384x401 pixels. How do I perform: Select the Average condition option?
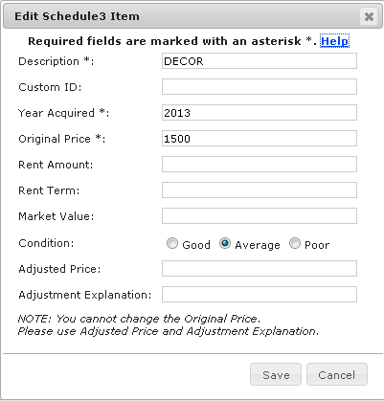pos(225,243)
